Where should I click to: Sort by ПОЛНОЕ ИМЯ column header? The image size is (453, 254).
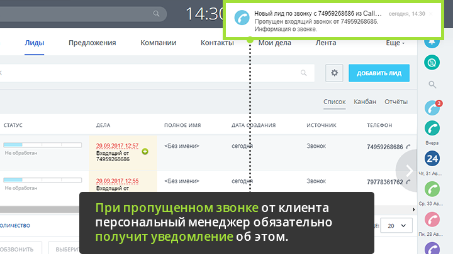click(182, 125)
